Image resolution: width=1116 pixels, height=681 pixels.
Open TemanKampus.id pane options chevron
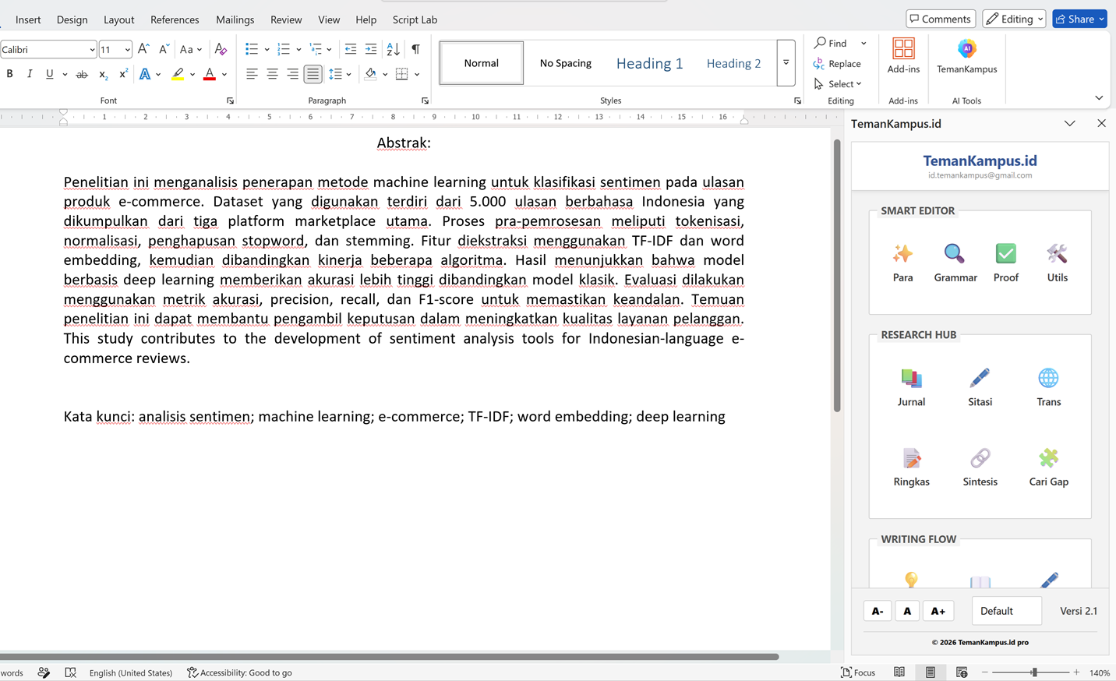[1069, 123]
